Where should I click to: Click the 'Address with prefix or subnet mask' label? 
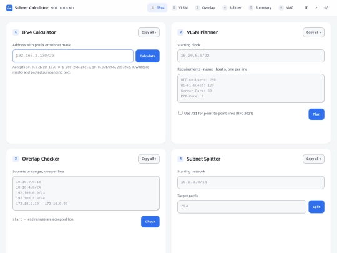[41, 45]
